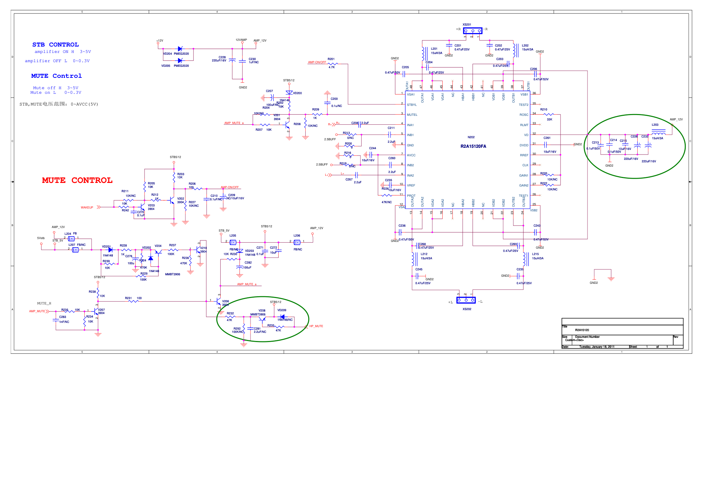Click the VD204 PMEG2020 diode symbol
The height and width of the screenshot is (498, 706).
180,49
